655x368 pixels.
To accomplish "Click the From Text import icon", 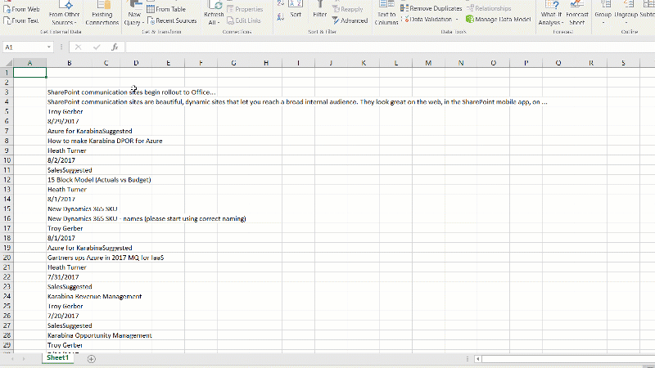I will pyautogui.click(x=7, y=20).
